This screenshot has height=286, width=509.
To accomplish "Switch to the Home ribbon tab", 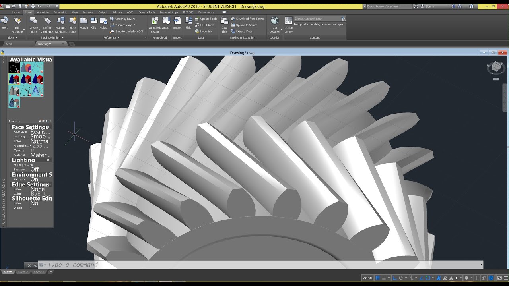I will (16, 12).
